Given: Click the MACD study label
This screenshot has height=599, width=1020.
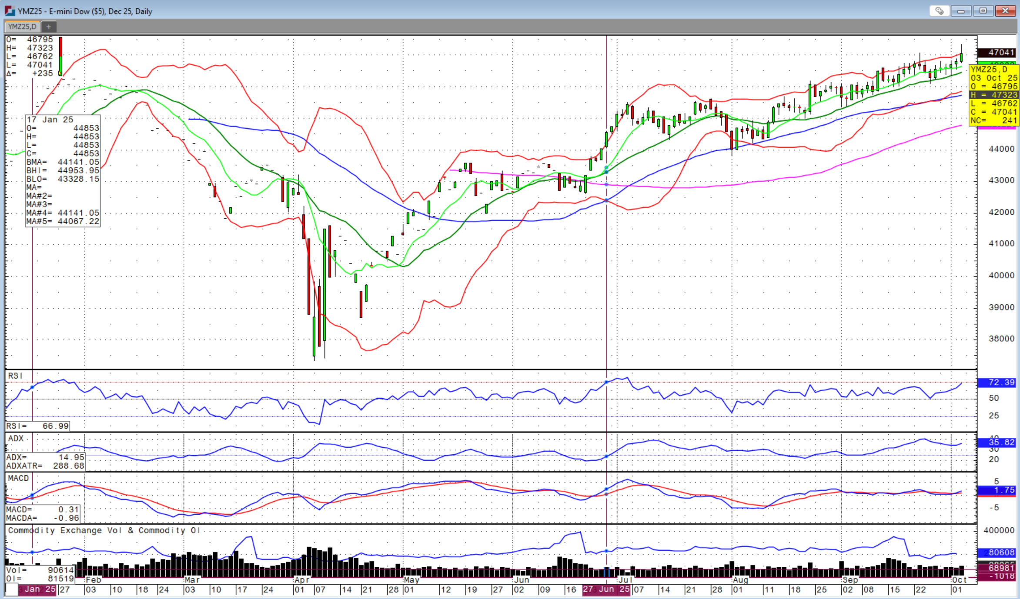Looking at the screenshot, I should coord(18,478).
